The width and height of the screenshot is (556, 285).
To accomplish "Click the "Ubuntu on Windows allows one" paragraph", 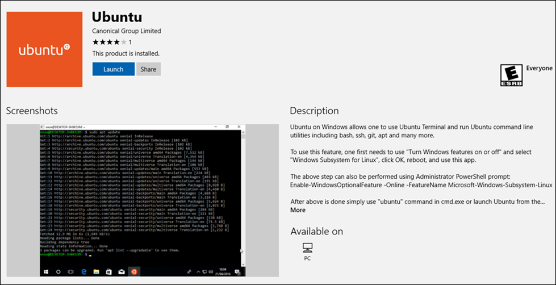I will tap(412, 131).
